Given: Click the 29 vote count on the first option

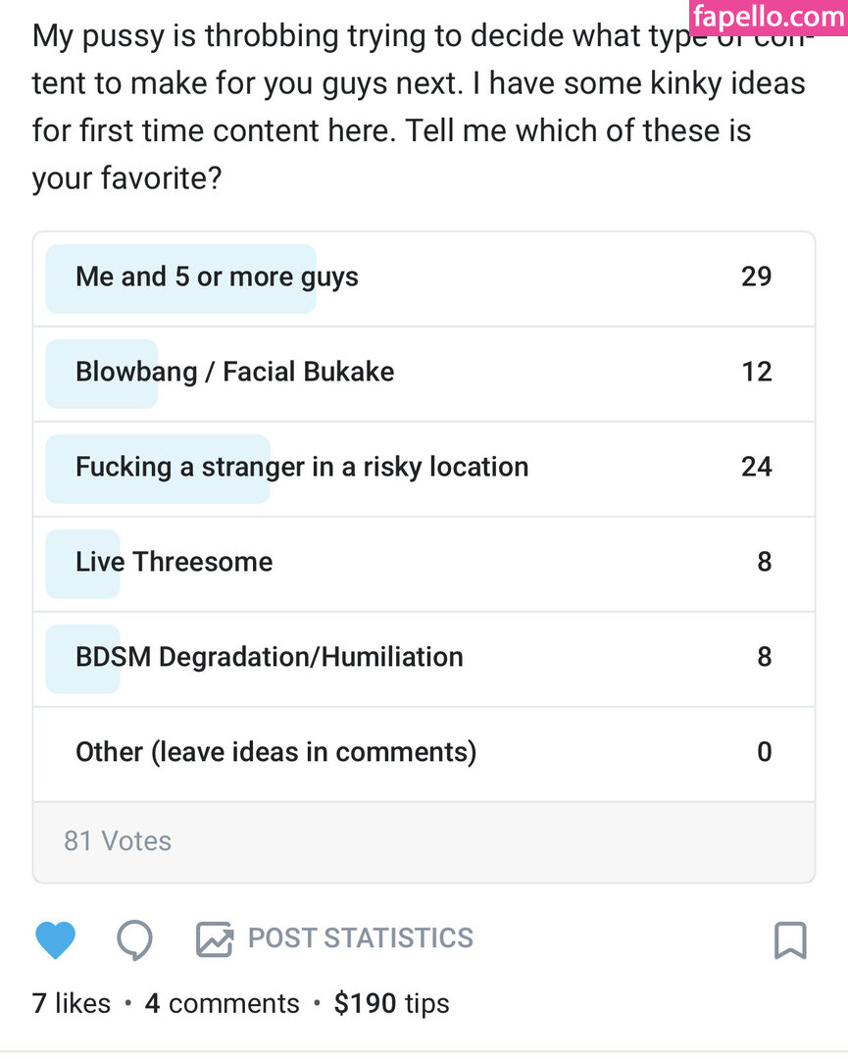Looking at the screenshot, I should [x=756, y=277].
